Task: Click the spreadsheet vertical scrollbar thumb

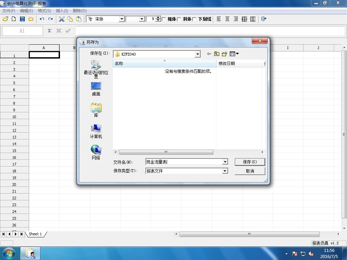Action: coord(344,134)
